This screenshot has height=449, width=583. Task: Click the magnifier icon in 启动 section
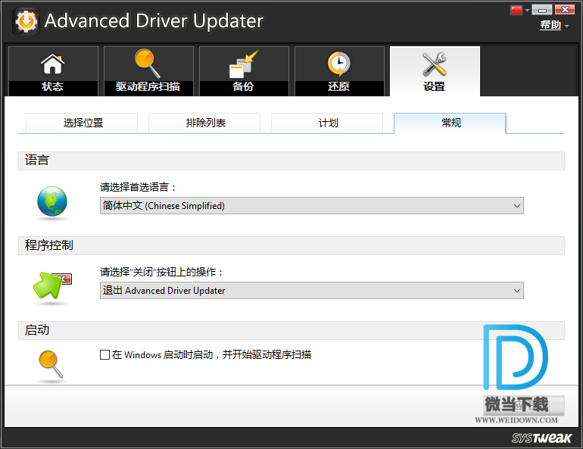click(51, 364)
